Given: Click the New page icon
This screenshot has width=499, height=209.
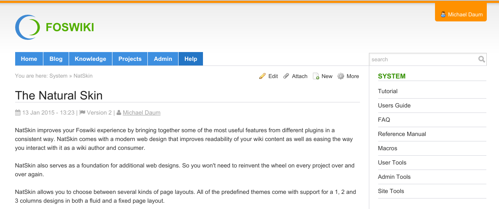Looking at the screenshot, I should tap(316, 76).
